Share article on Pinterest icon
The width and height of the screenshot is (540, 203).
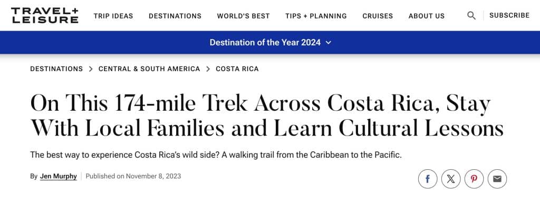[474, 179]
